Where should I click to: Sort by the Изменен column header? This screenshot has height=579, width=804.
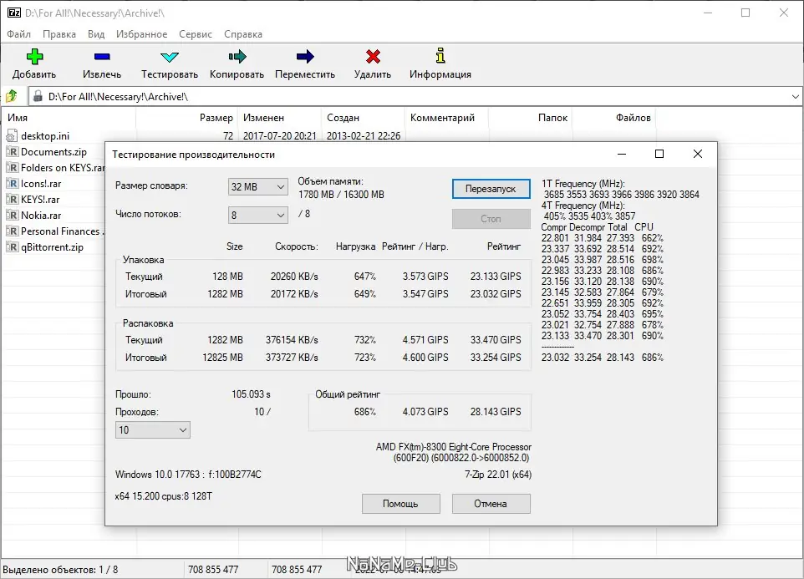tap(279, 118)
